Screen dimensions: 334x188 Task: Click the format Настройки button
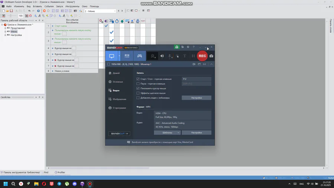pyautogui.click(x=196, y=133)
